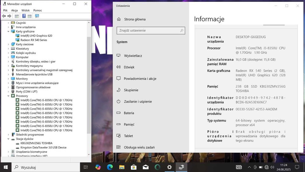Expand the Klawiatury device category
Screen dimensions: 305x172
coord(9,49)
